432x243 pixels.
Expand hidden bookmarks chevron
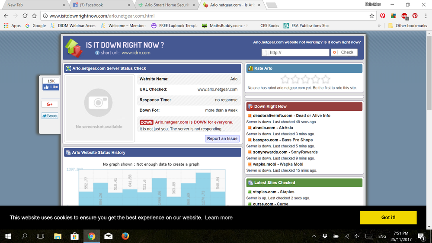[x=379, y=26]
